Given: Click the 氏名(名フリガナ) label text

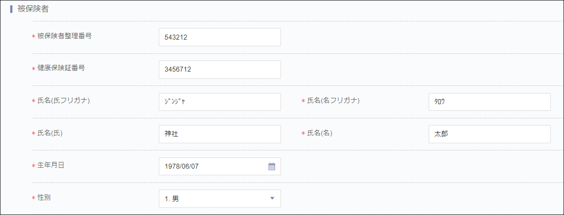Looking at the screenshot, I should point(333,100).
